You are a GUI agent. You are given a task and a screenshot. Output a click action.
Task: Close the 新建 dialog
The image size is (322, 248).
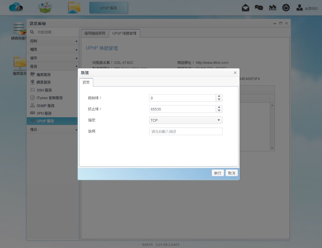tap(235, 73)
